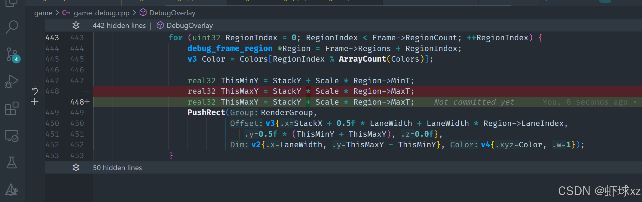Click the 'Offset:' inlay hint on line 450
This screenshot has height=202, width=642.
point(246,123)
